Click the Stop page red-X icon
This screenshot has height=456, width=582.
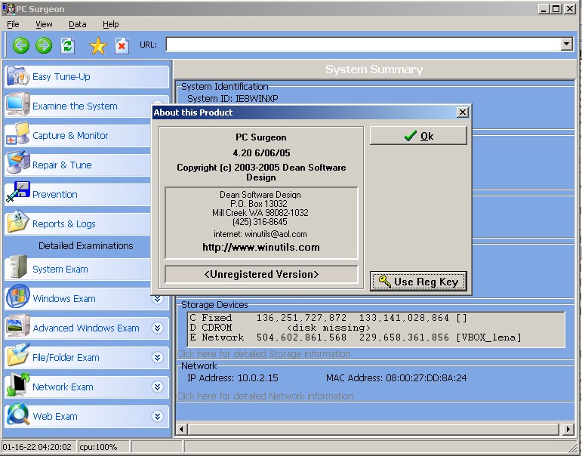point(122,45)
